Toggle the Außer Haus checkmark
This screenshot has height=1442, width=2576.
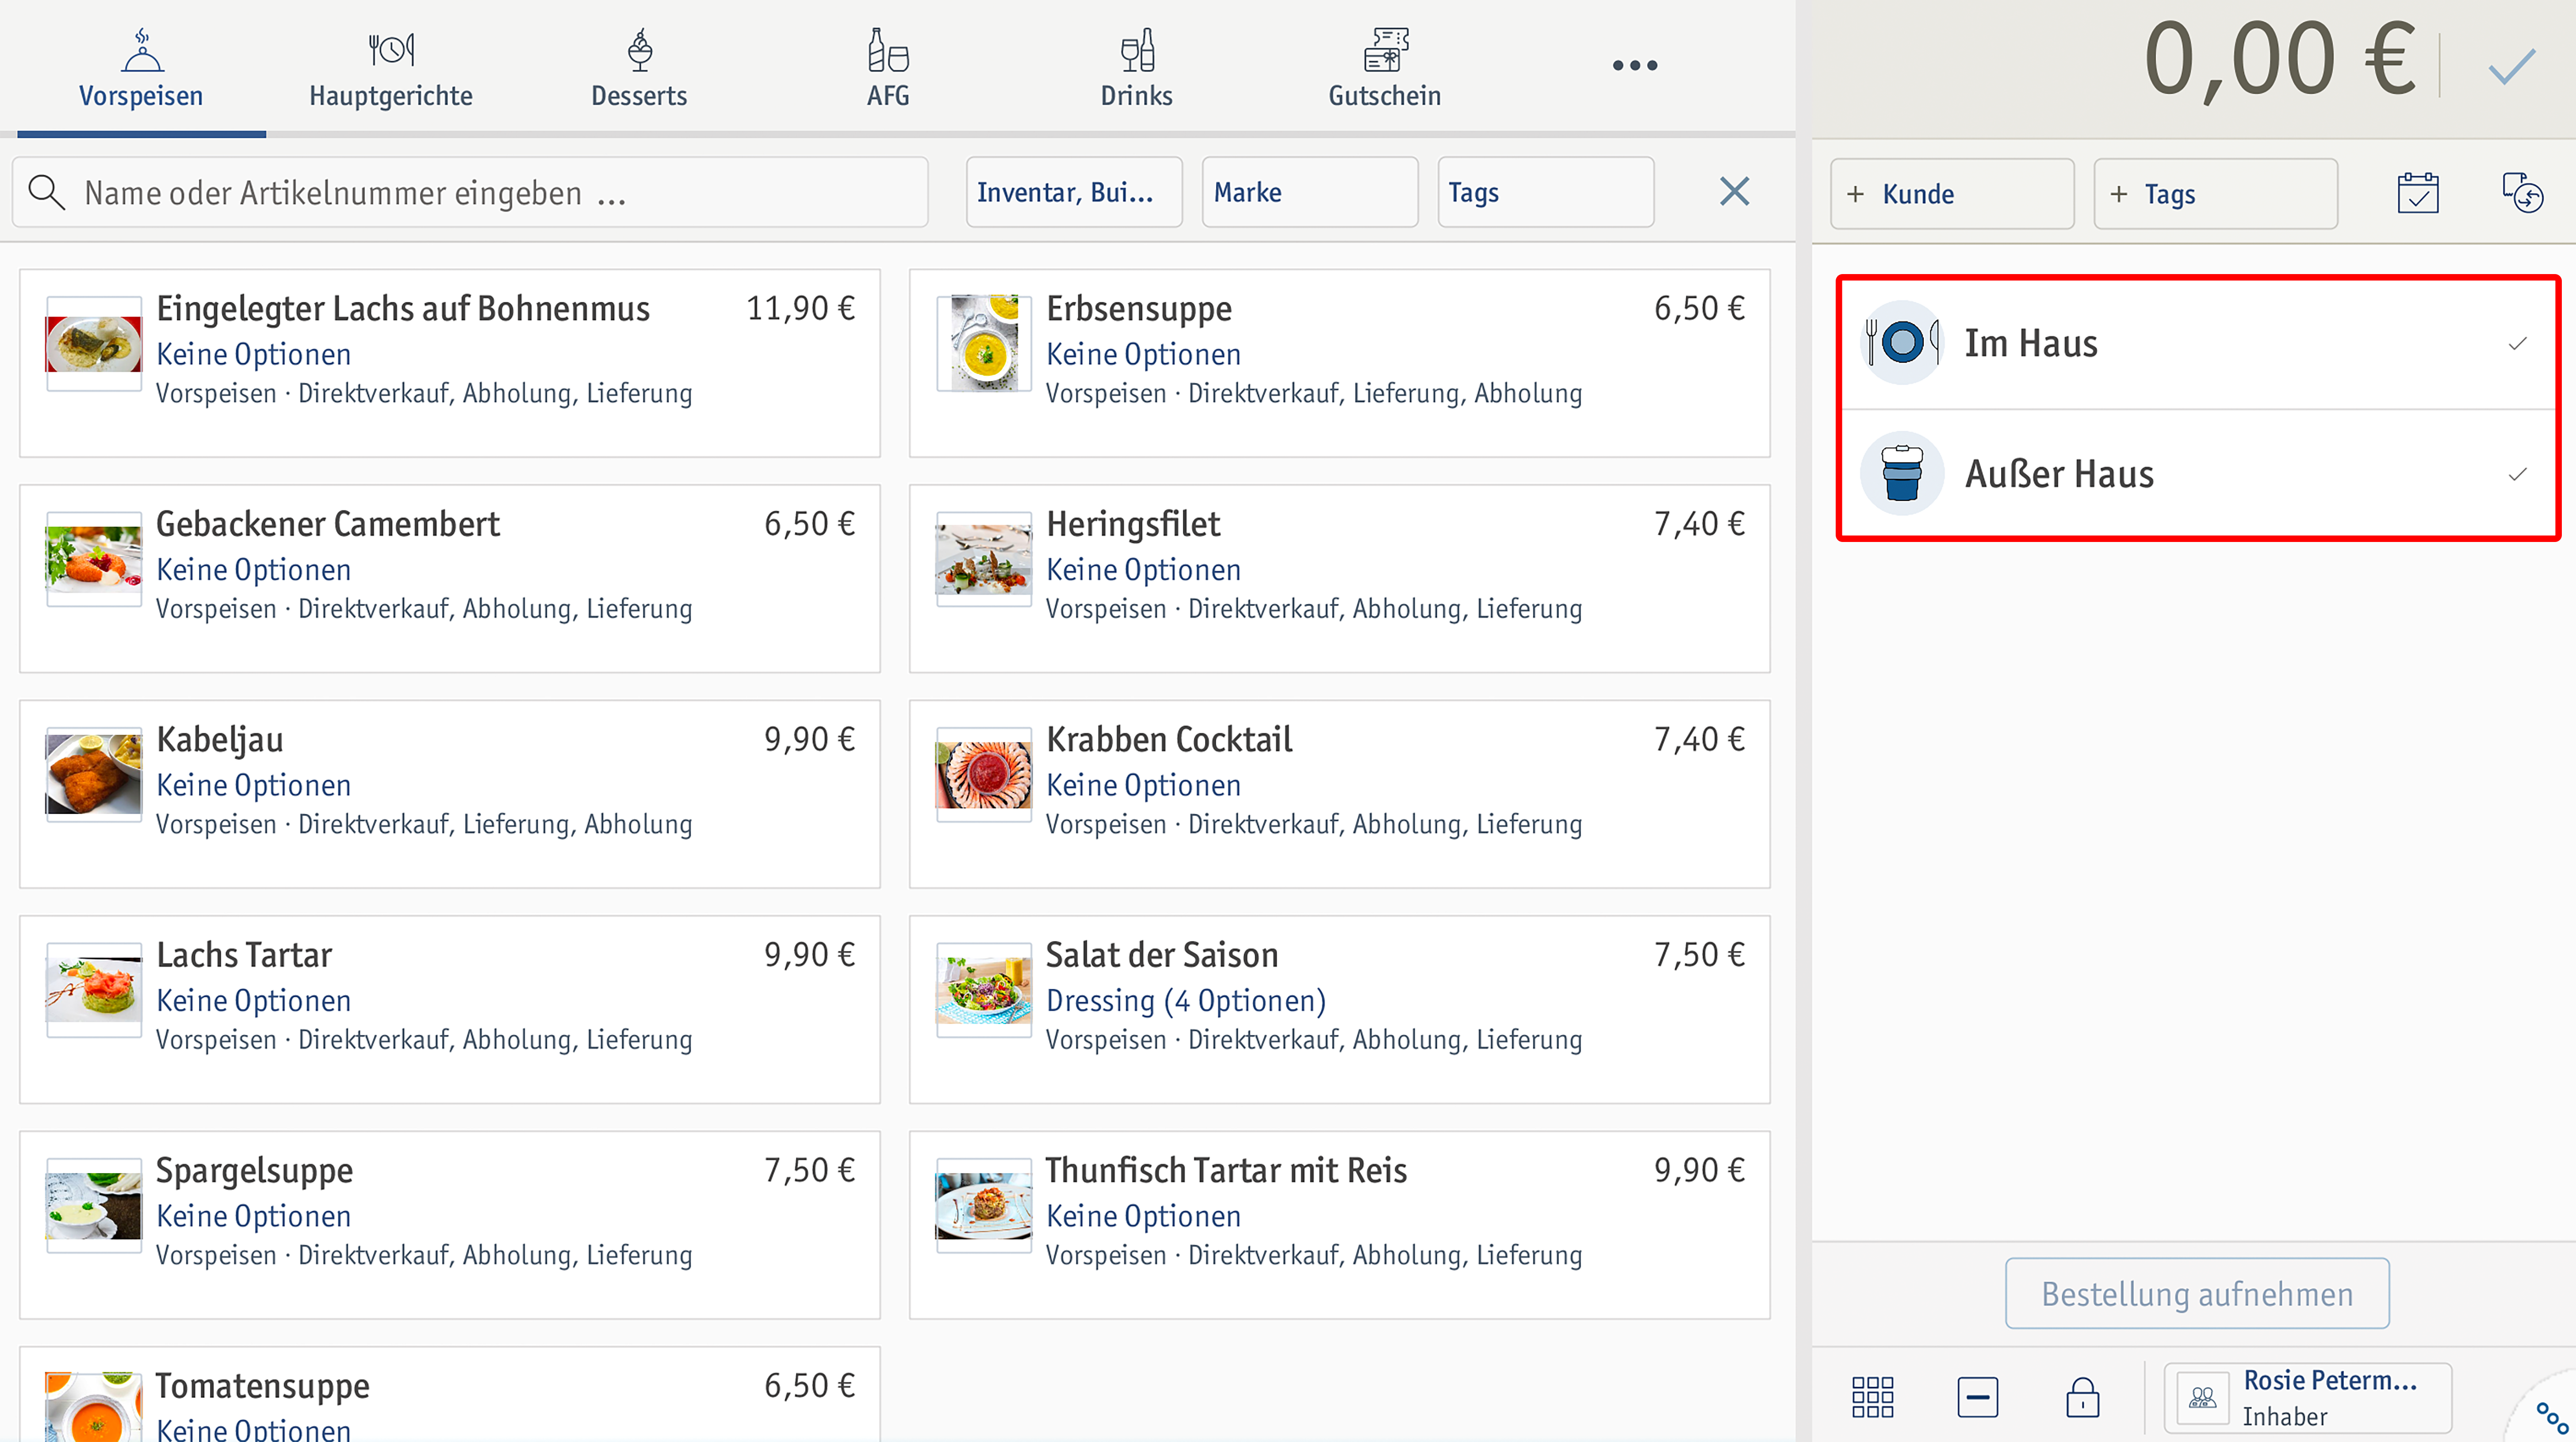pyautogui.click(x=2517, y=474)
